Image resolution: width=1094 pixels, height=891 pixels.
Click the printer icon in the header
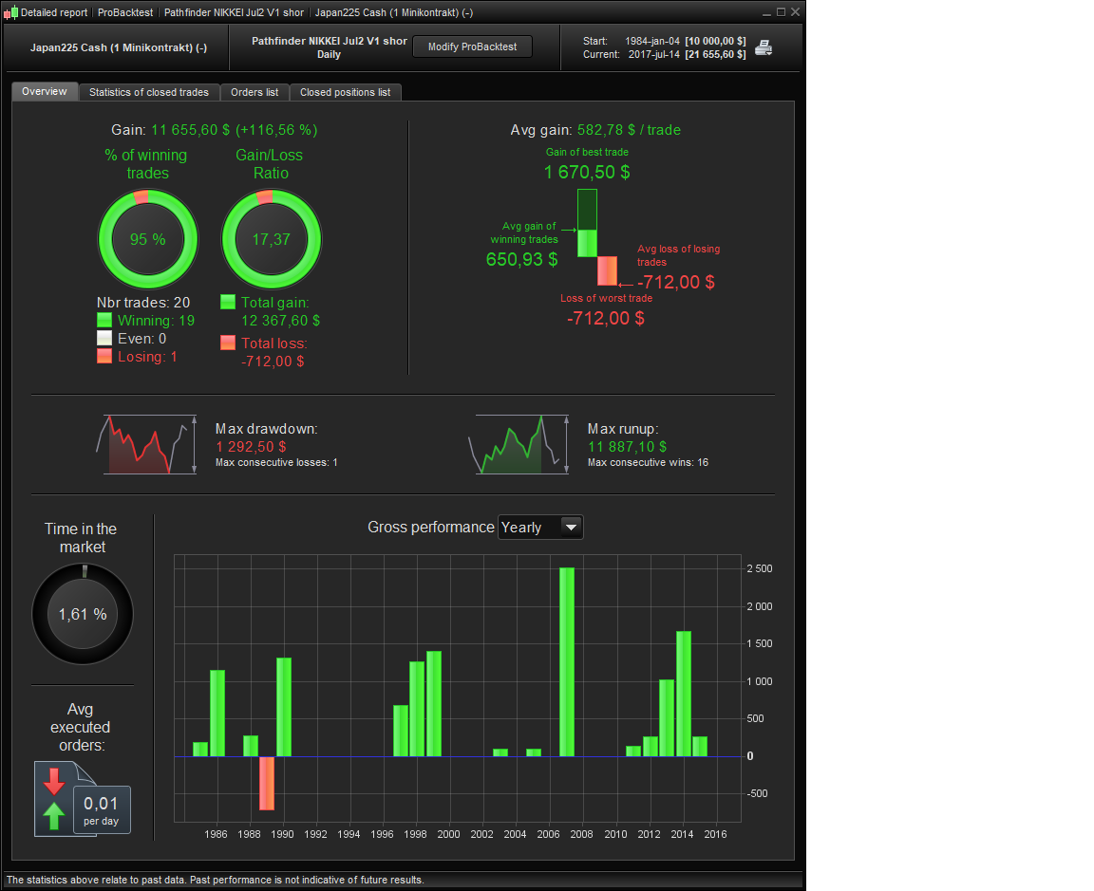click(x=764, y=47)
